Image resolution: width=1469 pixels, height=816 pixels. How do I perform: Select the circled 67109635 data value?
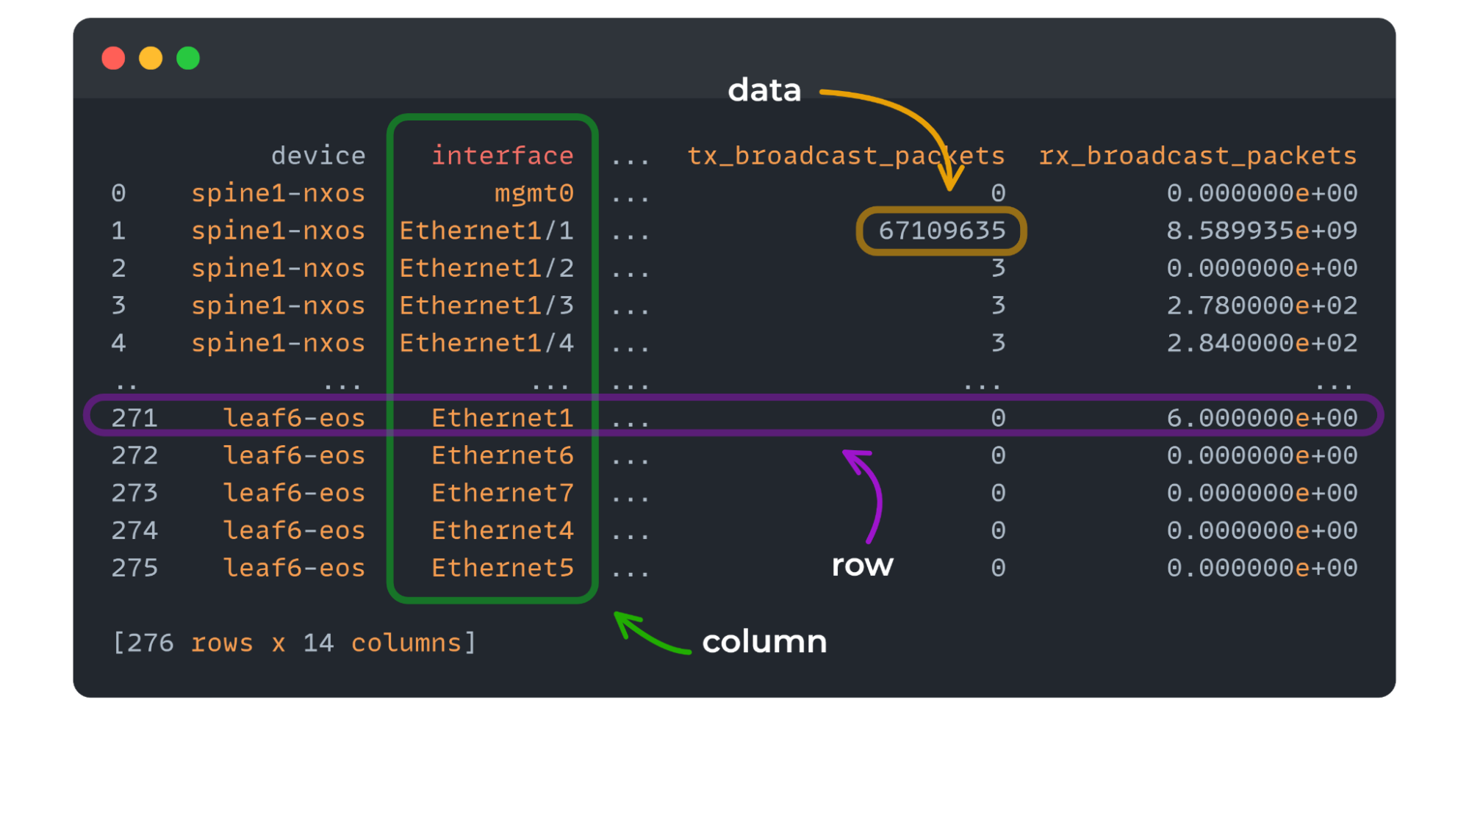pos(941,230)
